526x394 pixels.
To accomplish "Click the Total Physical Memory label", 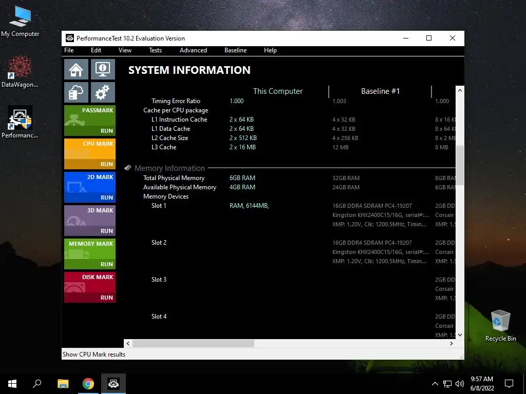I will pyautogui.click(x=174, y=178).
